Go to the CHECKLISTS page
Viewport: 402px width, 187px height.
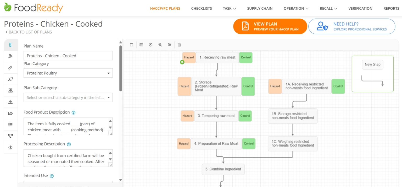point(202,8)
